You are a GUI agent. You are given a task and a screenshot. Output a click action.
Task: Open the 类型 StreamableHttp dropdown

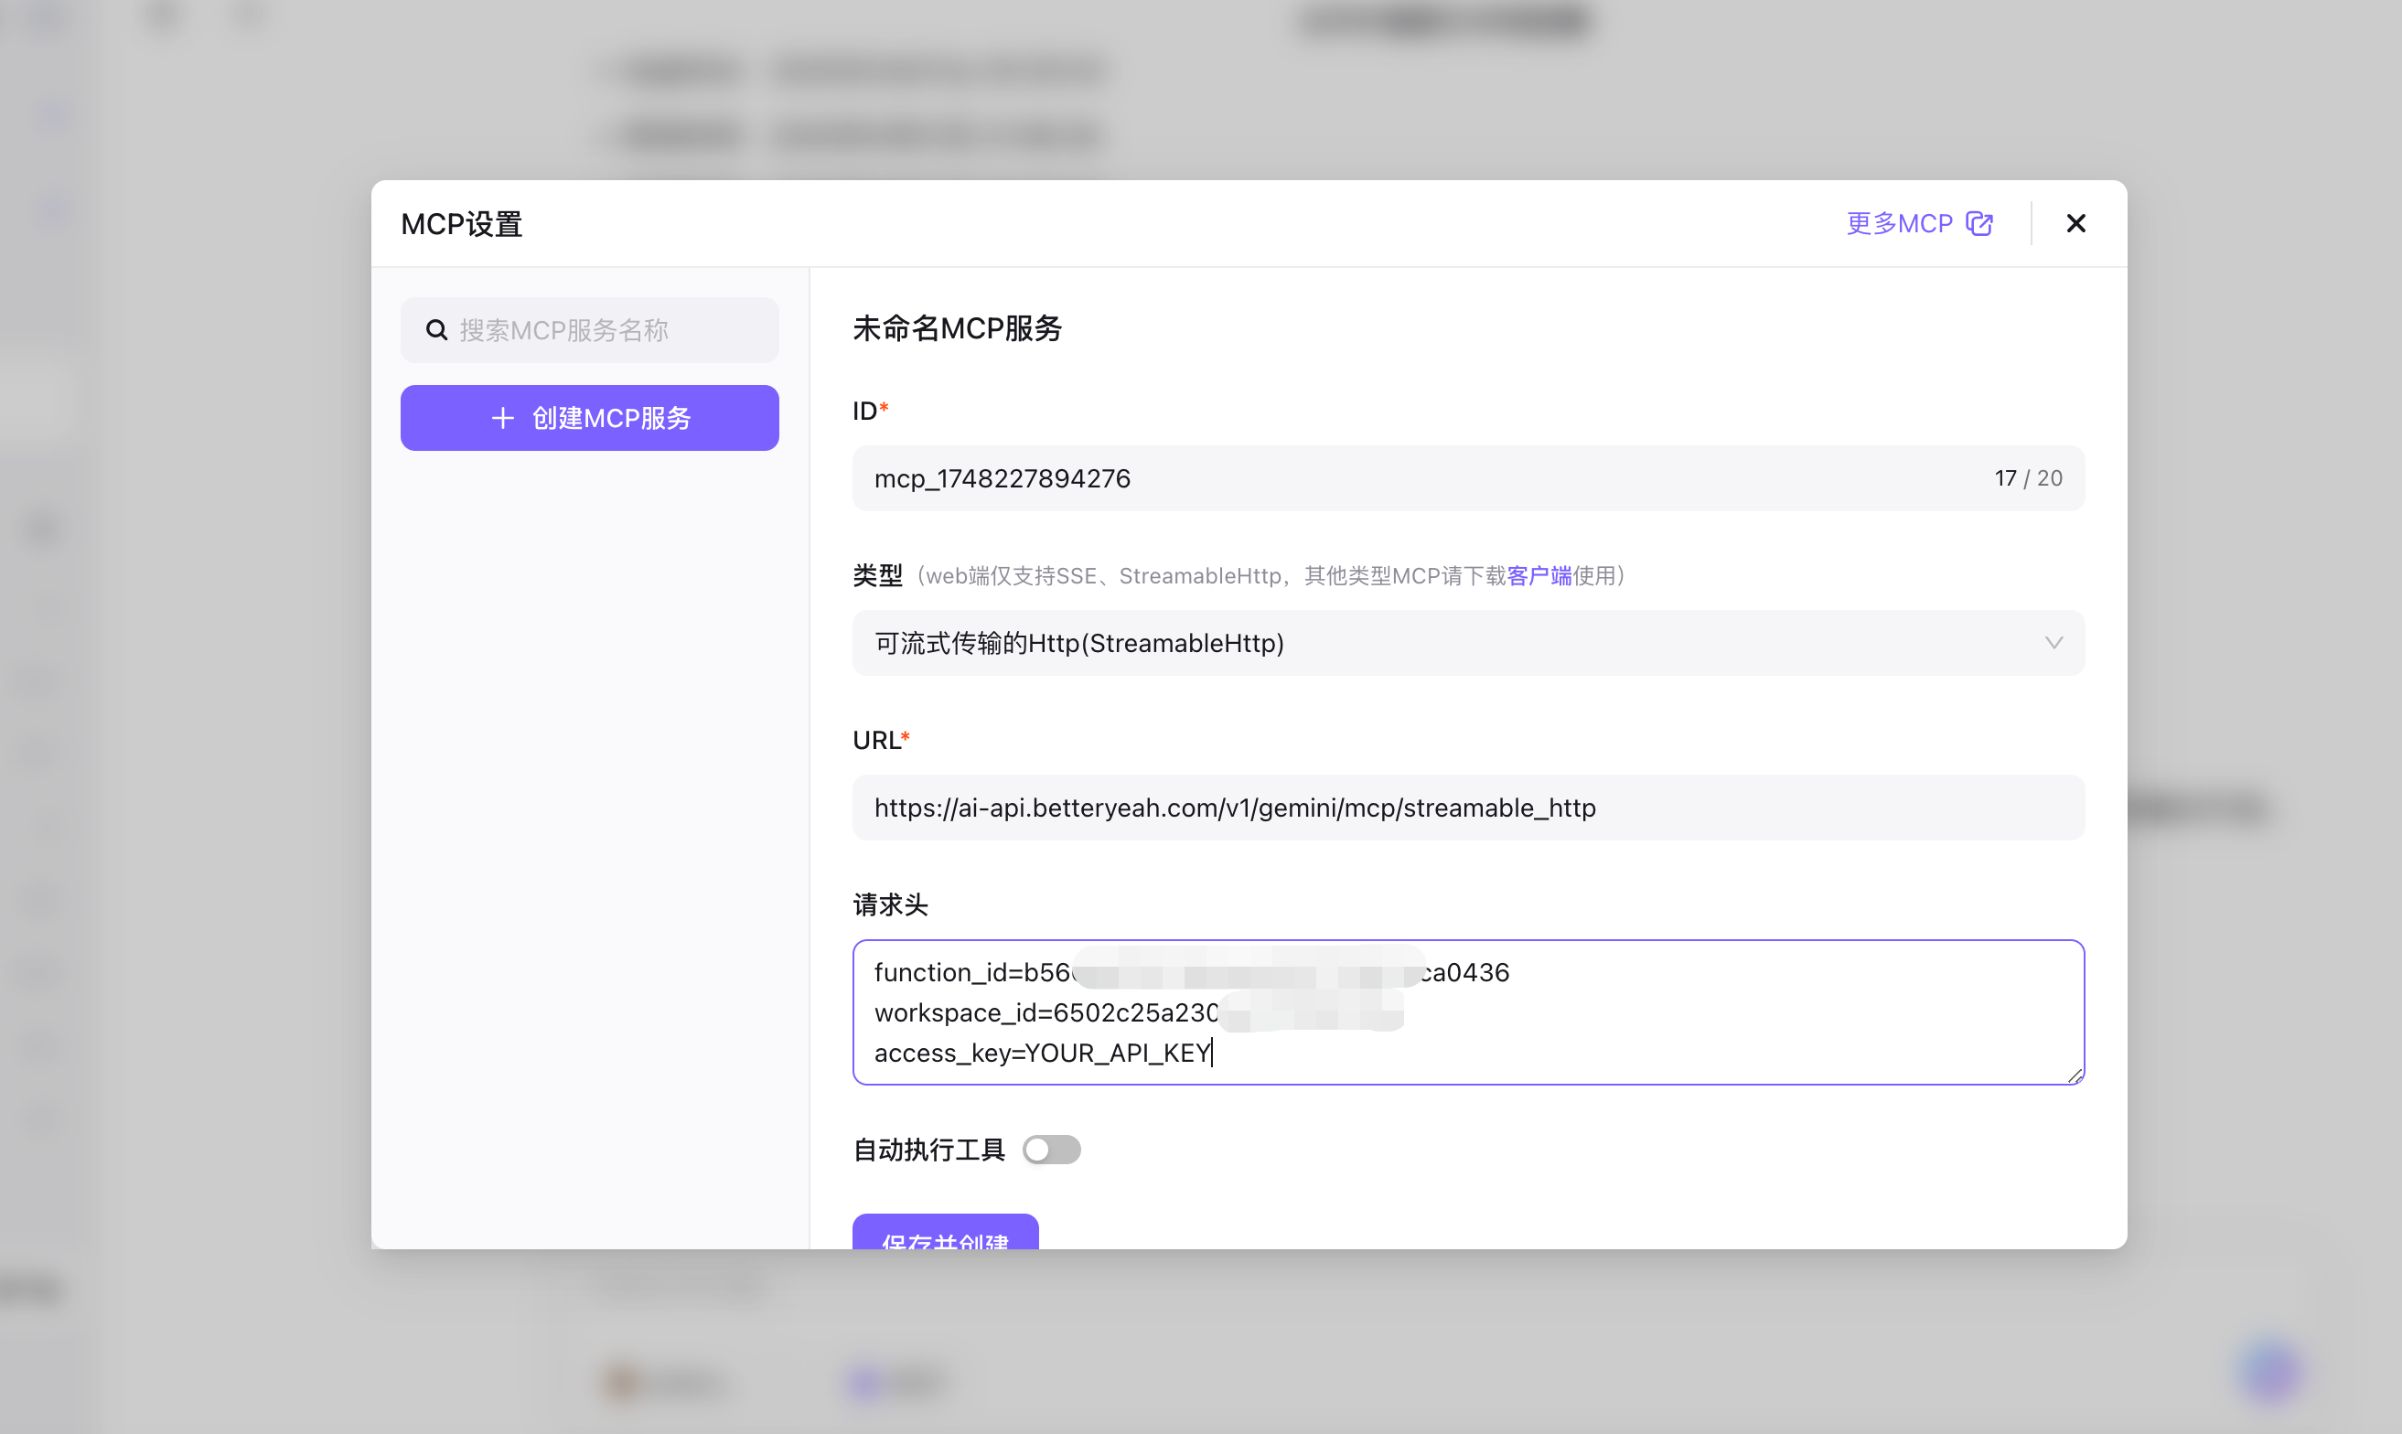click(x=1449, y=644)
